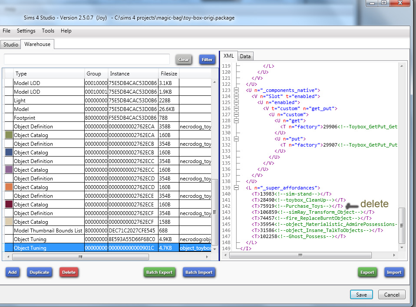
Task: Switch to the Data tab
Action: [245, 56]
